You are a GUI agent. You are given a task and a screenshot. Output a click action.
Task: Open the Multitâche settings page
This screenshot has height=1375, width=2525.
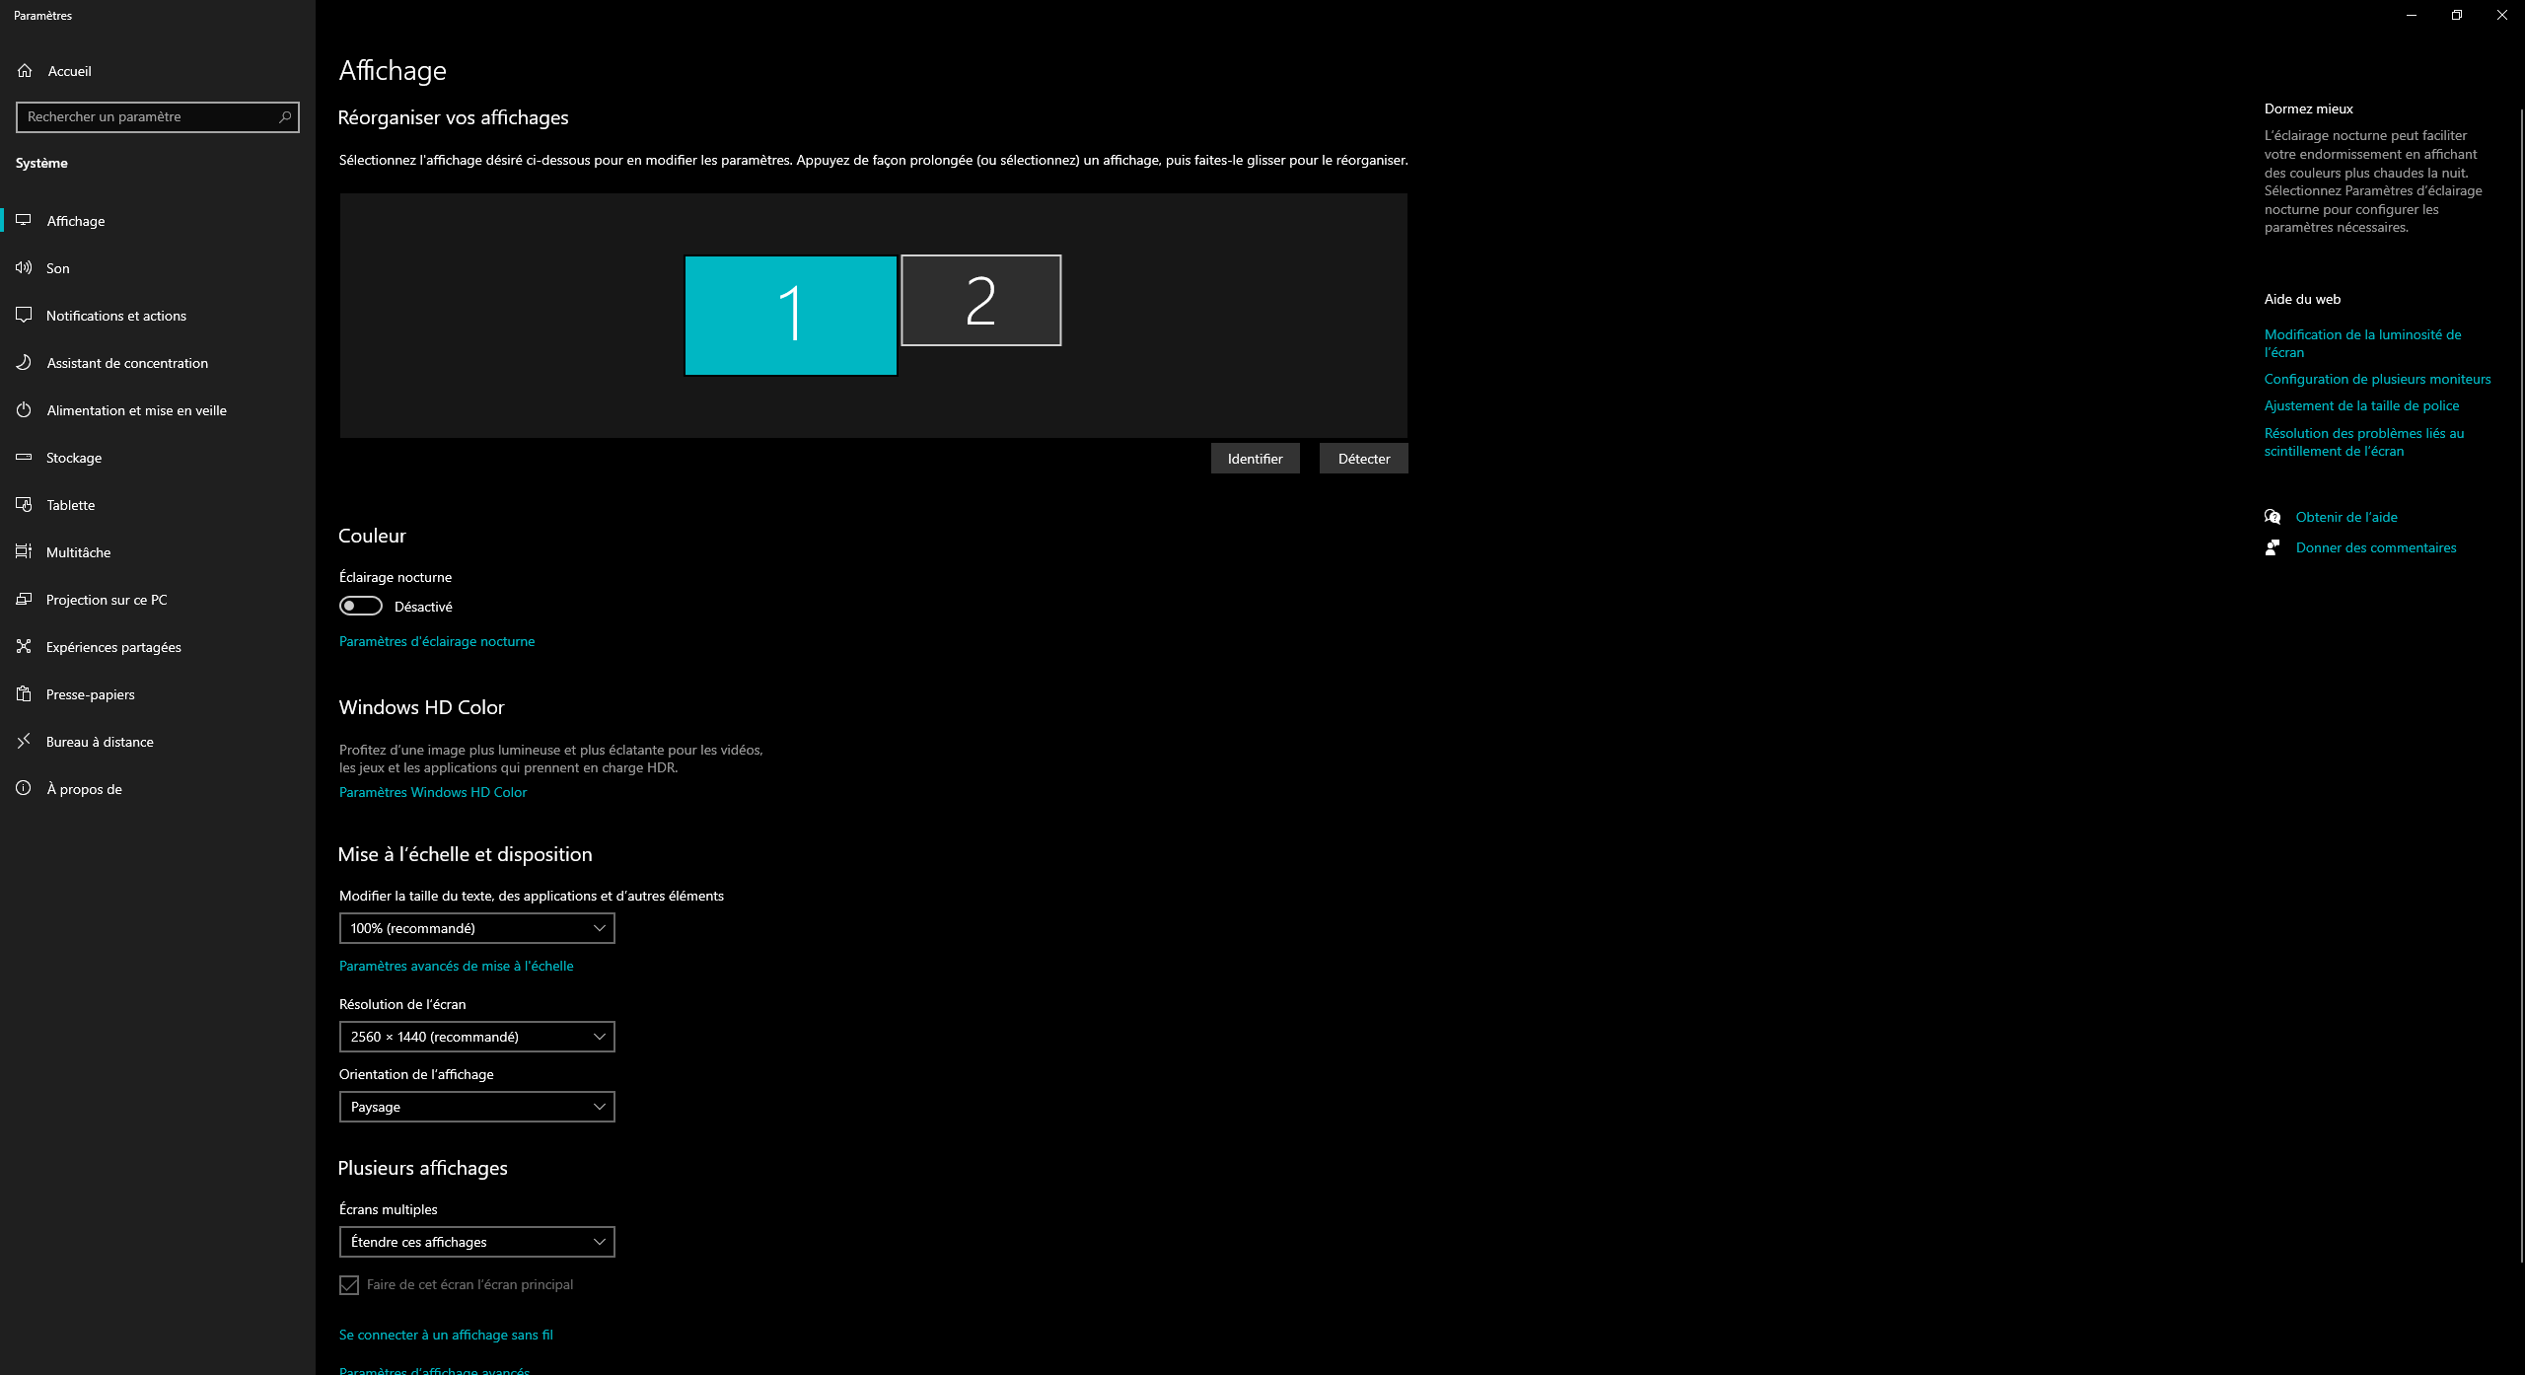tap(78, 552)
